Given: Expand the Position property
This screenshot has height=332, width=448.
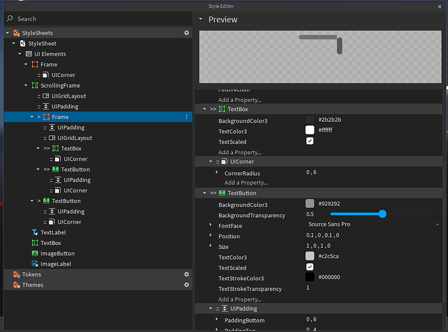Looking at the screenshot, I should [x=210, y=235].
